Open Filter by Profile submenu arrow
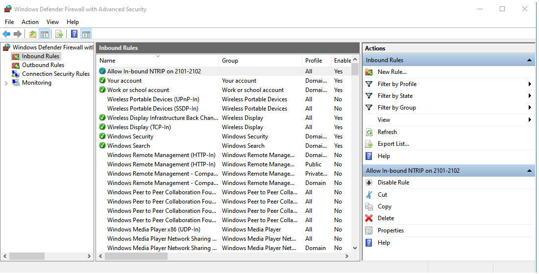539x274 pixels. coord(529,84)
